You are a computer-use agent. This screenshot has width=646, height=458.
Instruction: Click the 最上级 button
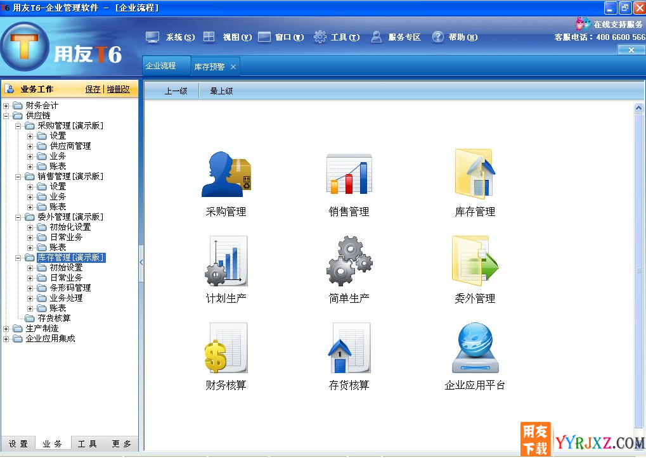point(221,91)
